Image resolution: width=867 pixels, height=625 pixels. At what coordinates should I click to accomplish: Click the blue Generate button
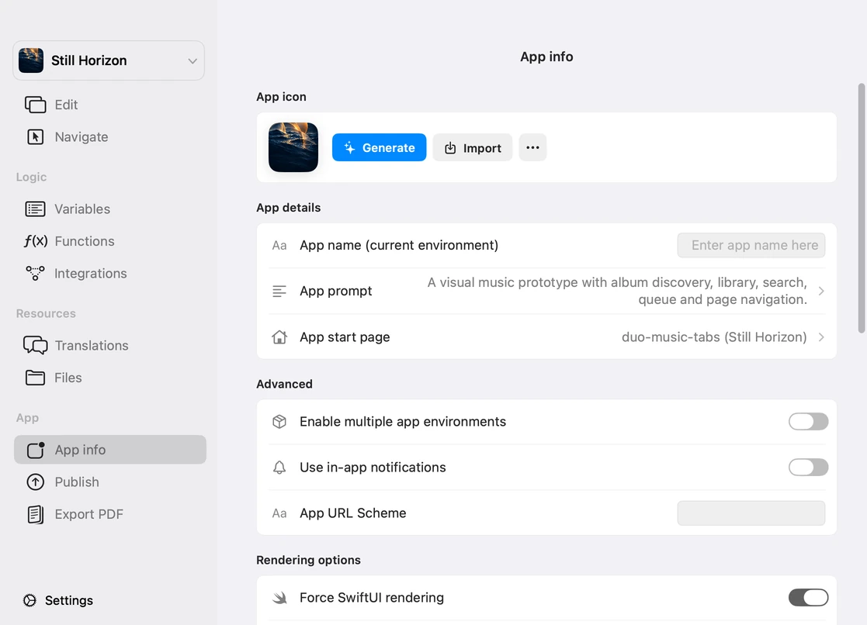coord(380,147)
